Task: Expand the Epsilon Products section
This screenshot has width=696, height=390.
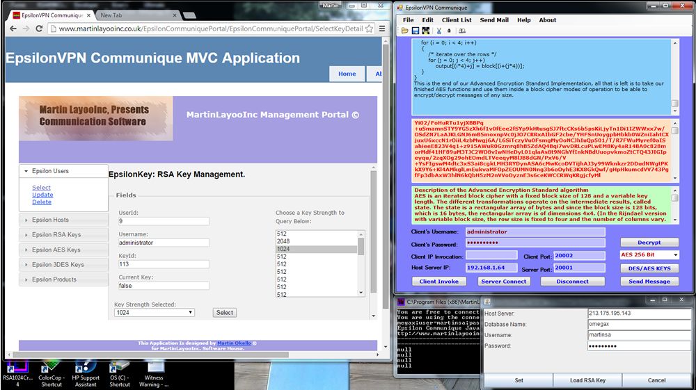Action: tap(63, 279)
